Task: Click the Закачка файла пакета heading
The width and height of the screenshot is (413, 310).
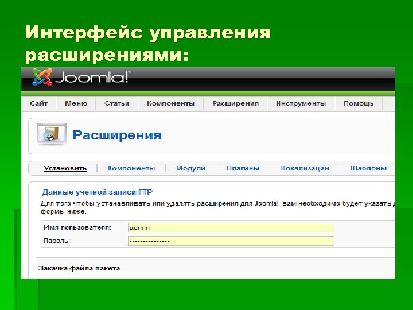Action: tap(79, 268)
